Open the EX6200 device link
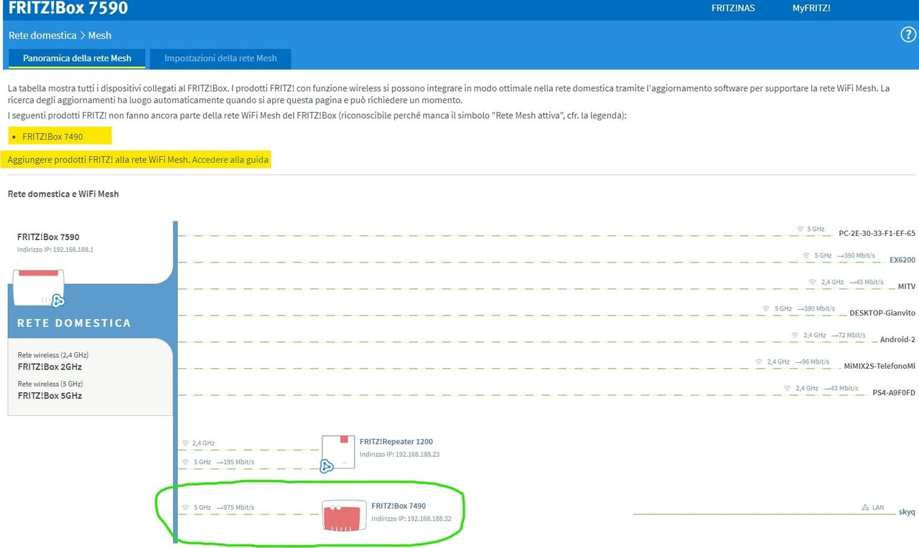The width and height of the screenshot is (919, 548). (x=902, y=260)
